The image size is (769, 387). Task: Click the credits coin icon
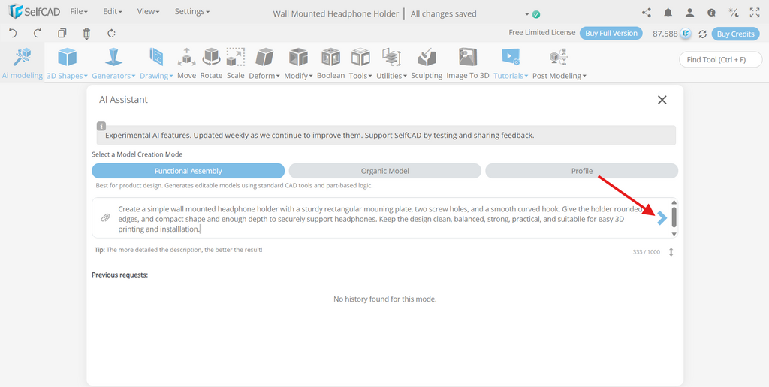[686, 34]
